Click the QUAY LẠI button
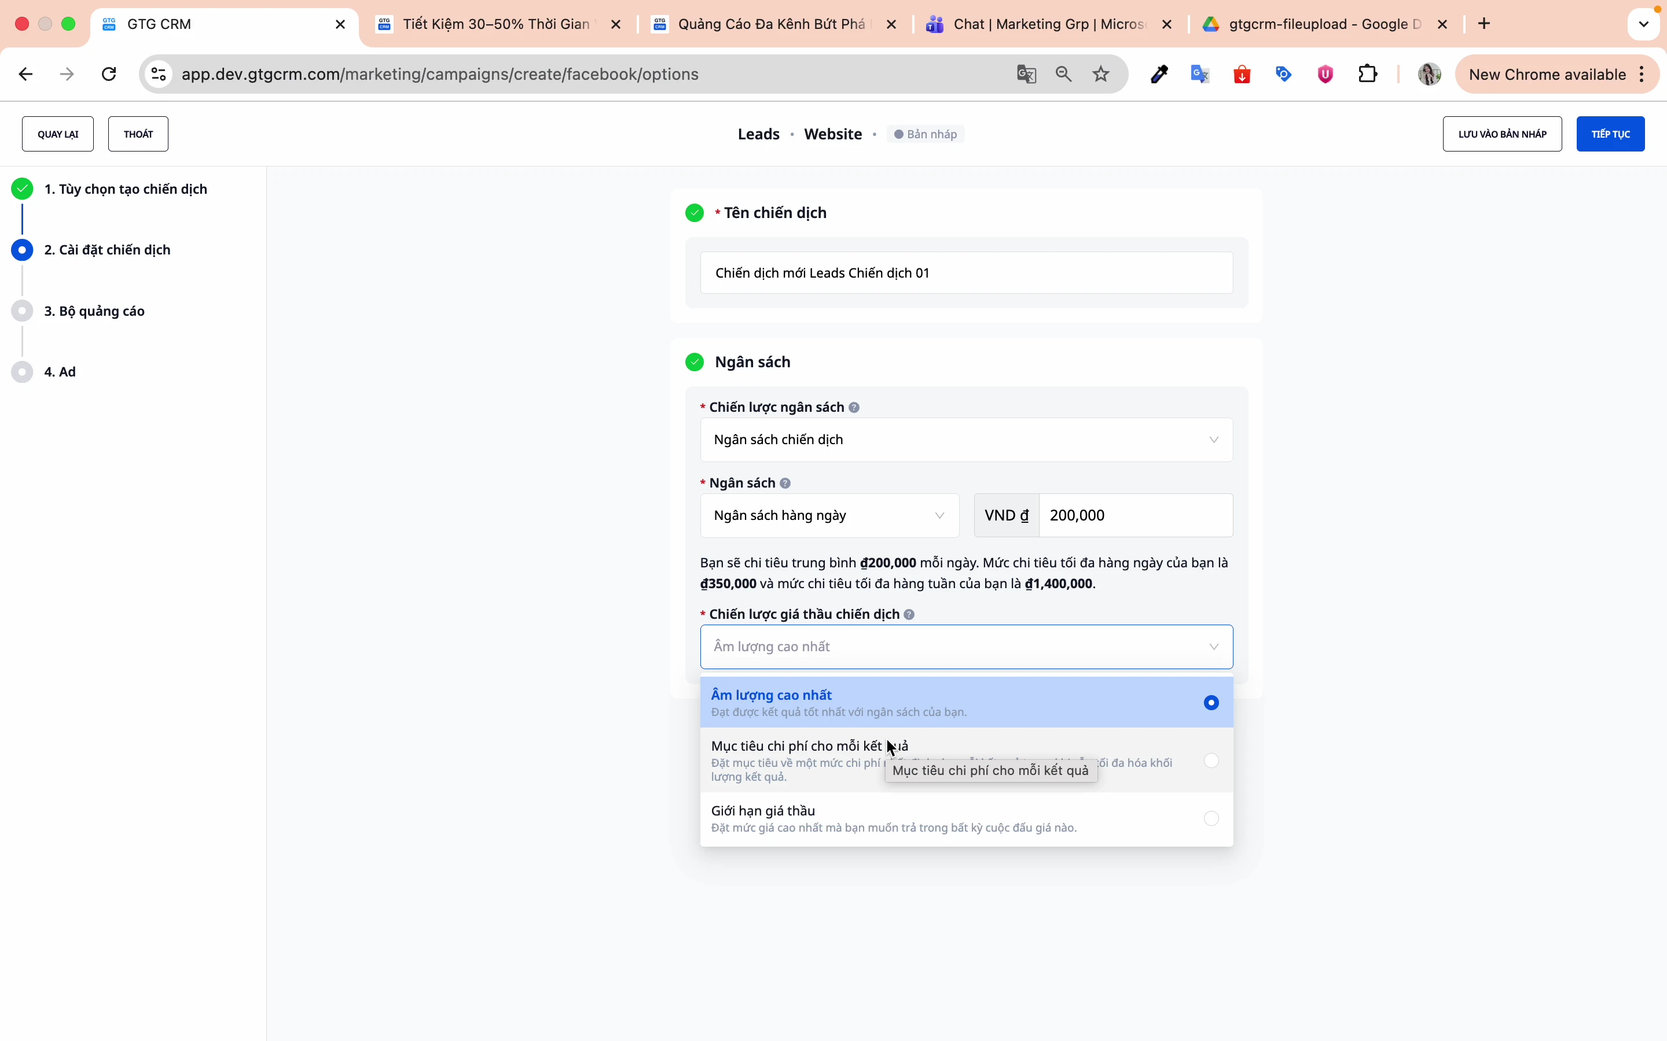The image size is (1667, 1041). [x=58, y=134]
